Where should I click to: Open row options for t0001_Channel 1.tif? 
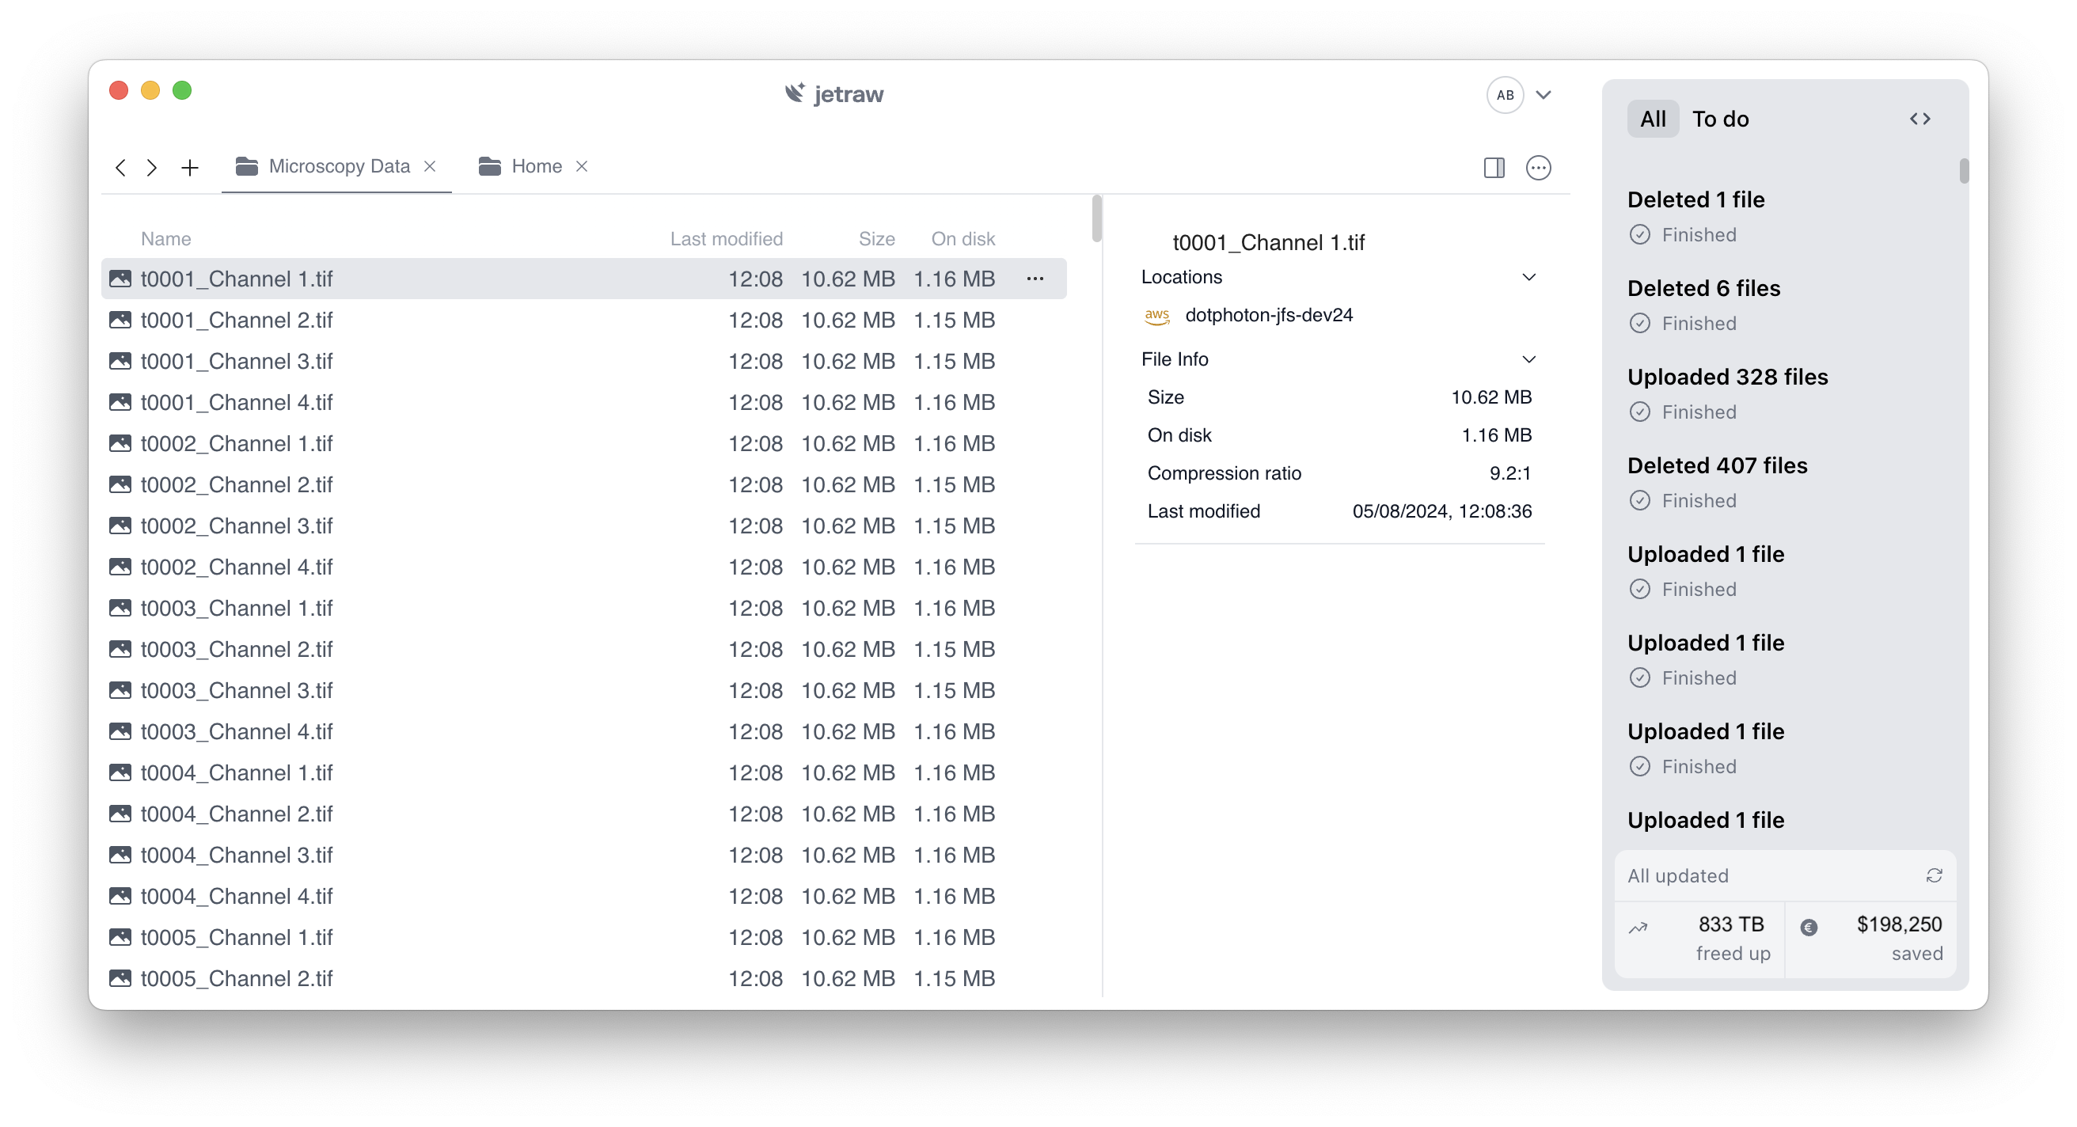click(x=1035, y=279)
